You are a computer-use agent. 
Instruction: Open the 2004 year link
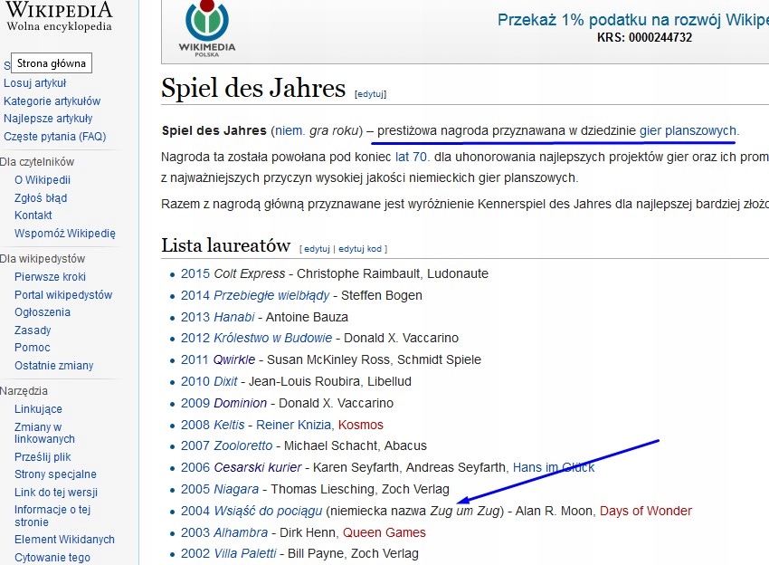tap(195, 511)
